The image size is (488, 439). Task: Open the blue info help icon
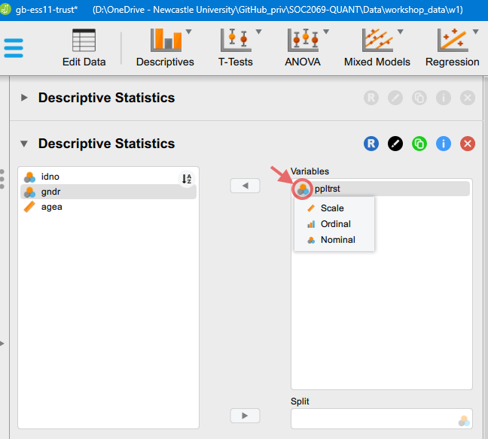(443, 144)
